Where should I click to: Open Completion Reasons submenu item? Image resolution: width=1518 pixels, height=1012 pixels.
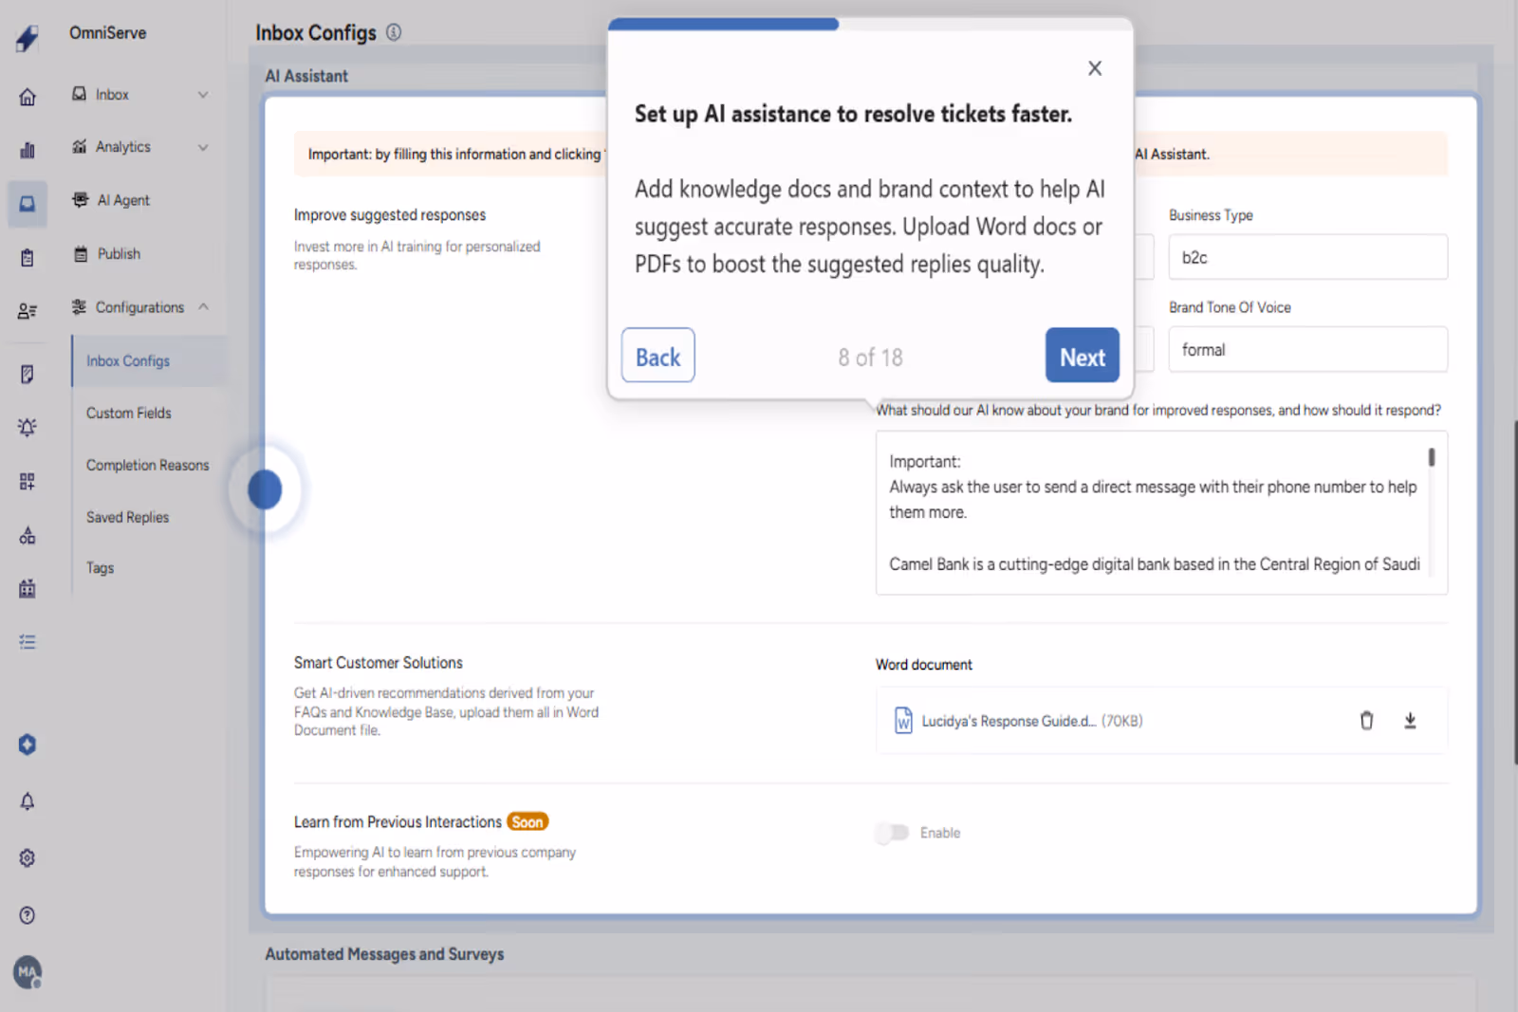[x=148, y=465]
